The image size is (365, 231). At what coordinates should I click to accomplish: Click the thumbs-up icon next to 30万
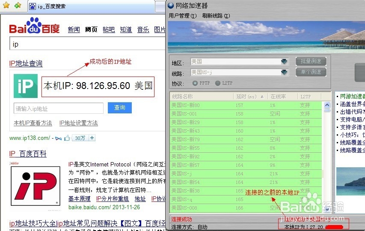(67, 138)
